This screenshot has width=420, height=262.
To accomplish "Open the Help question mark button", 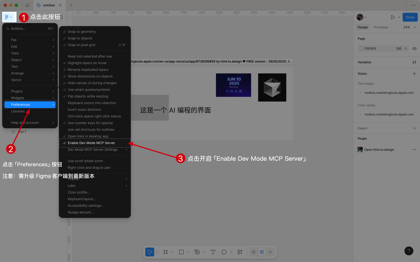I will coord(409,251).
